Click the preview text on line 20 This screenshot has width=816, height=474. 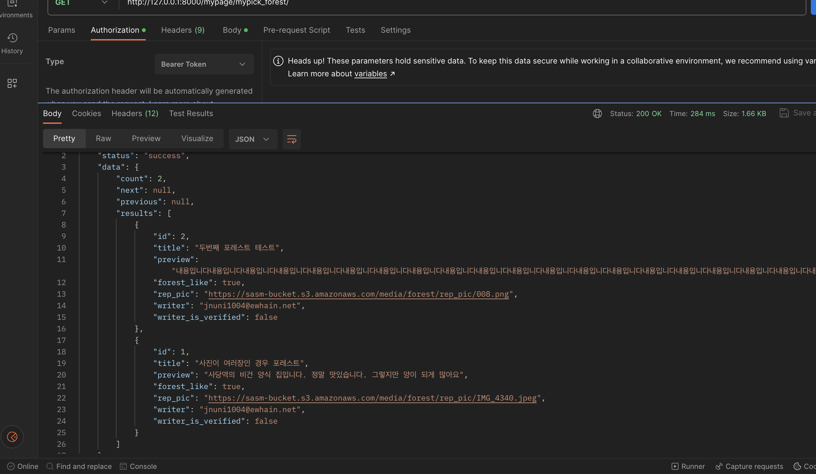334,375
